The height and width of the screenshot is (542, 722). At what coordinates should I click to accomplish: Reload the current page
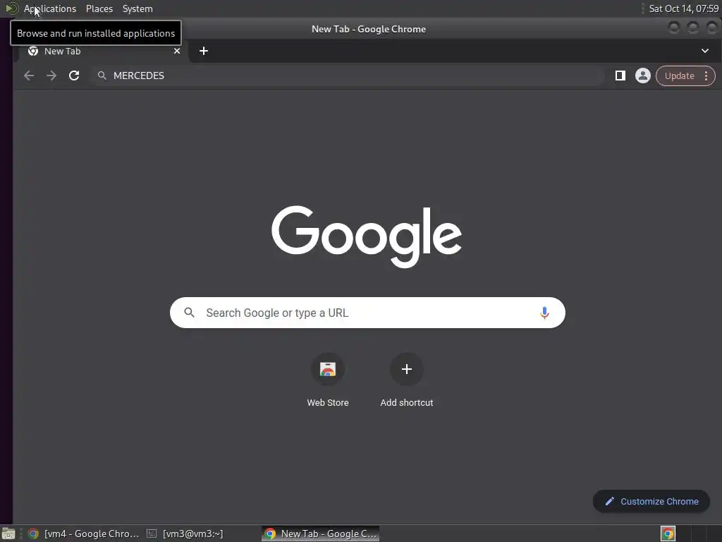tap(74, 76)
